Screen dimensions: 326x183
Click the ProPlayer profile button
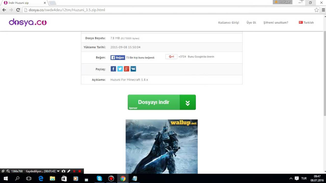(x=282, y=2)
